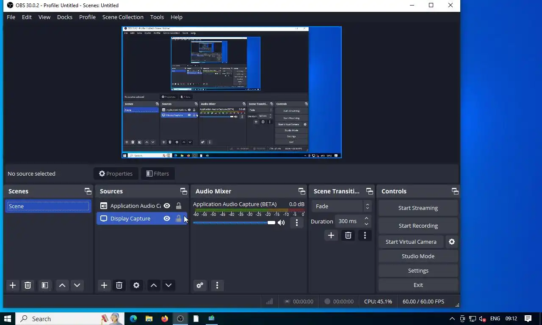Float the Controls dock panel
The image size is (542, 325).
point(455,191)
